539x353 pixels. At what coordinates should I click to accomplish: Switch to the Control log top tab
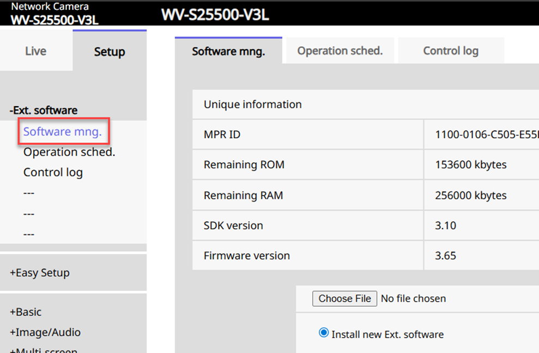tap(450, 51)
